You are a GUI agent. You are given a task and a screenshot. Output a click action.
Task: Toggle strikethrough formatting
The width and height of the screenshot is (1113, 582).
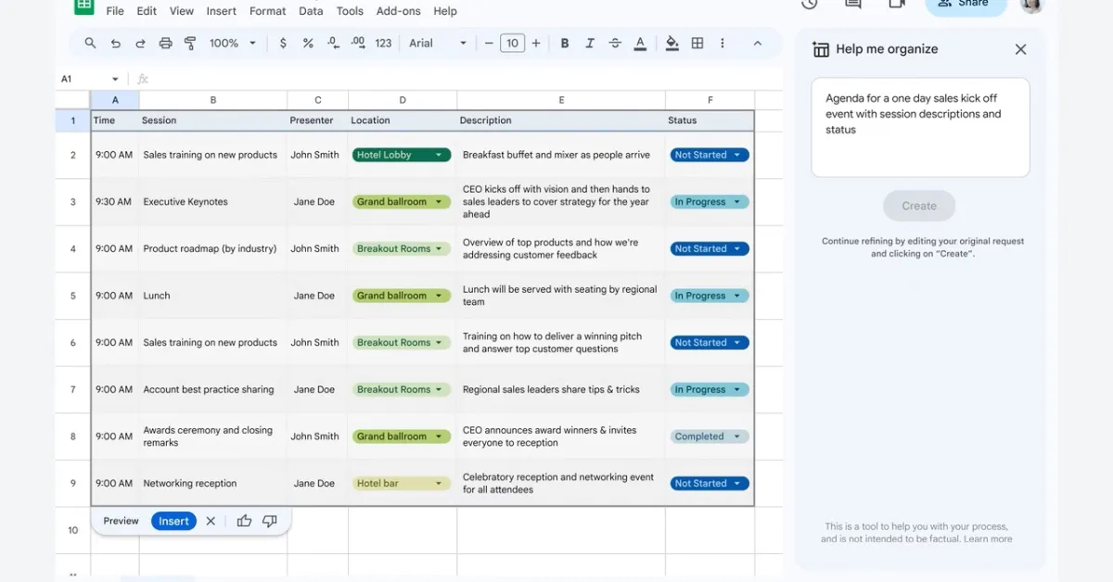615,43
